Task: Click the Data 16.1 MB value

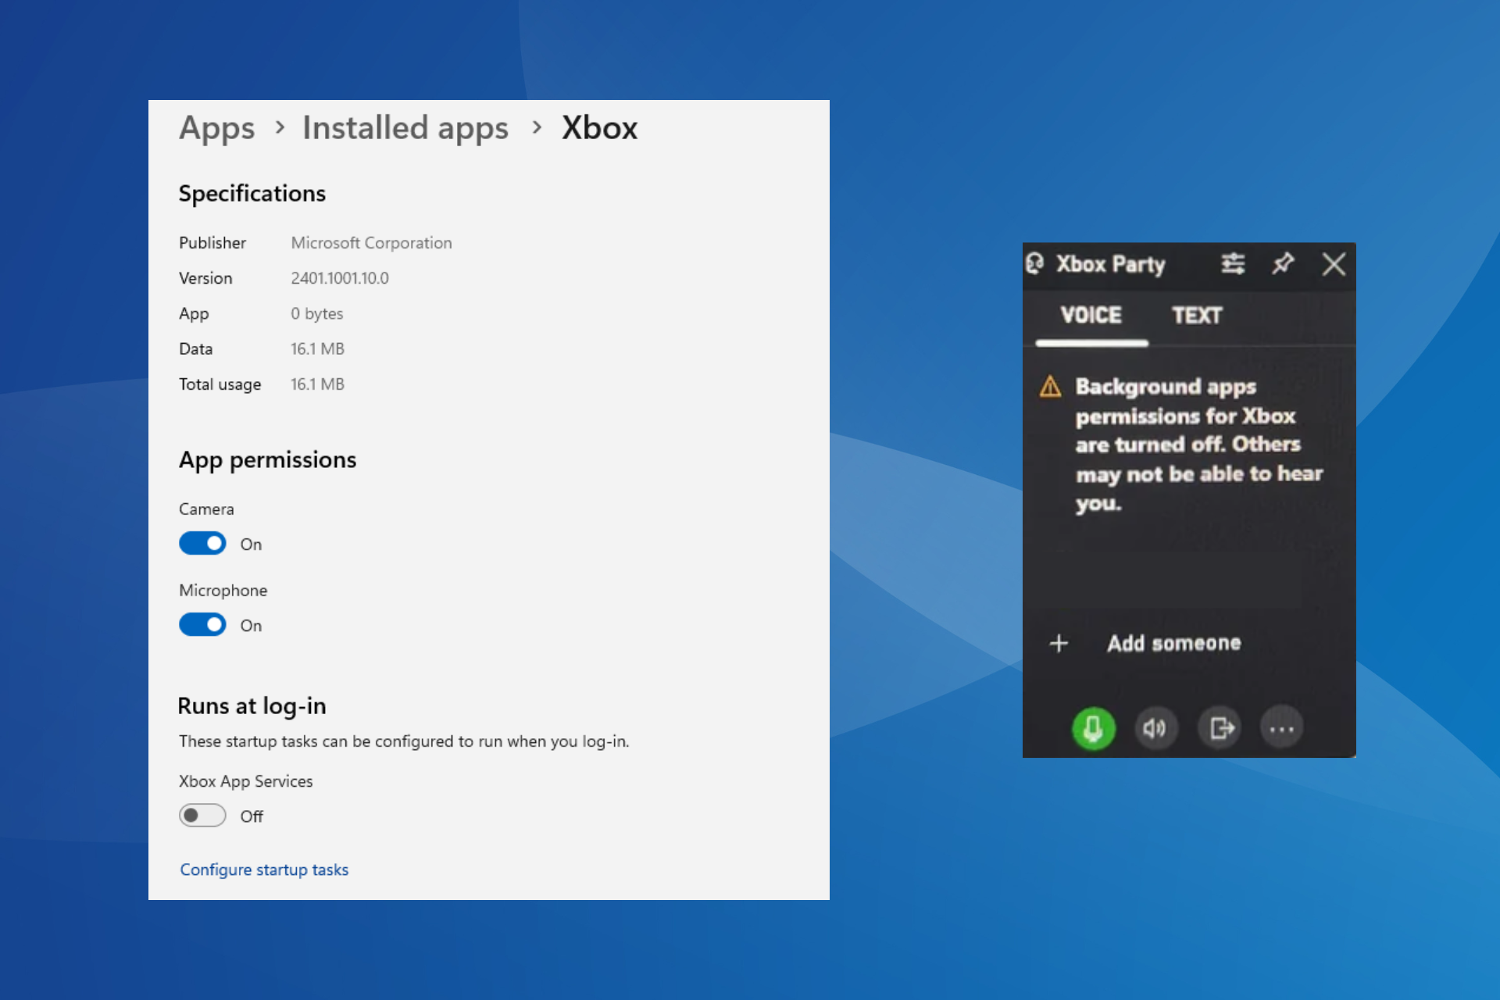Action: pyautogui.click(x=317, y=348)
